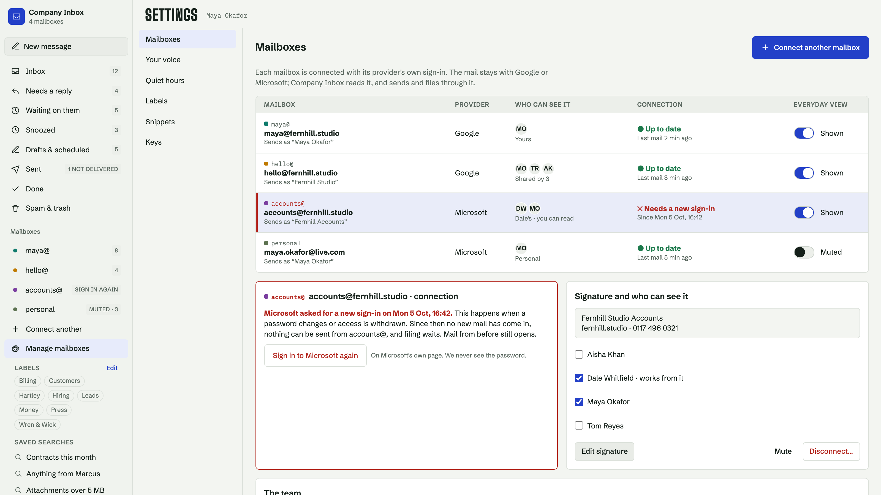Uncheck the Dale Whitfield checkbox
881x495 pixels.
pyautogui.click(x=579, y=378)
